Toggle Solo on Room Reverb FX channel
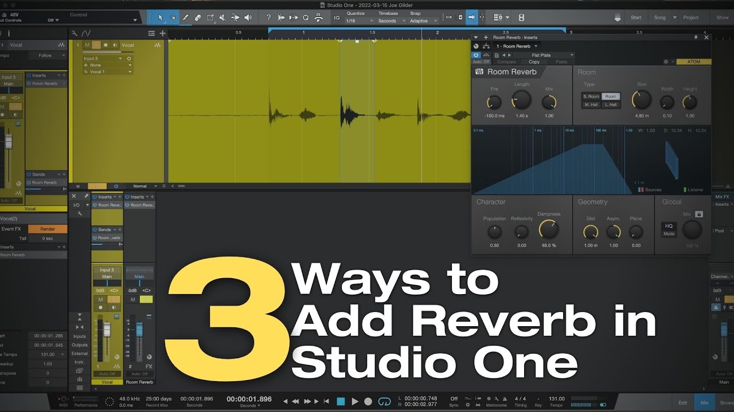Image resolution: width=734 pixels, height=412 pixels. click(147, 299)
